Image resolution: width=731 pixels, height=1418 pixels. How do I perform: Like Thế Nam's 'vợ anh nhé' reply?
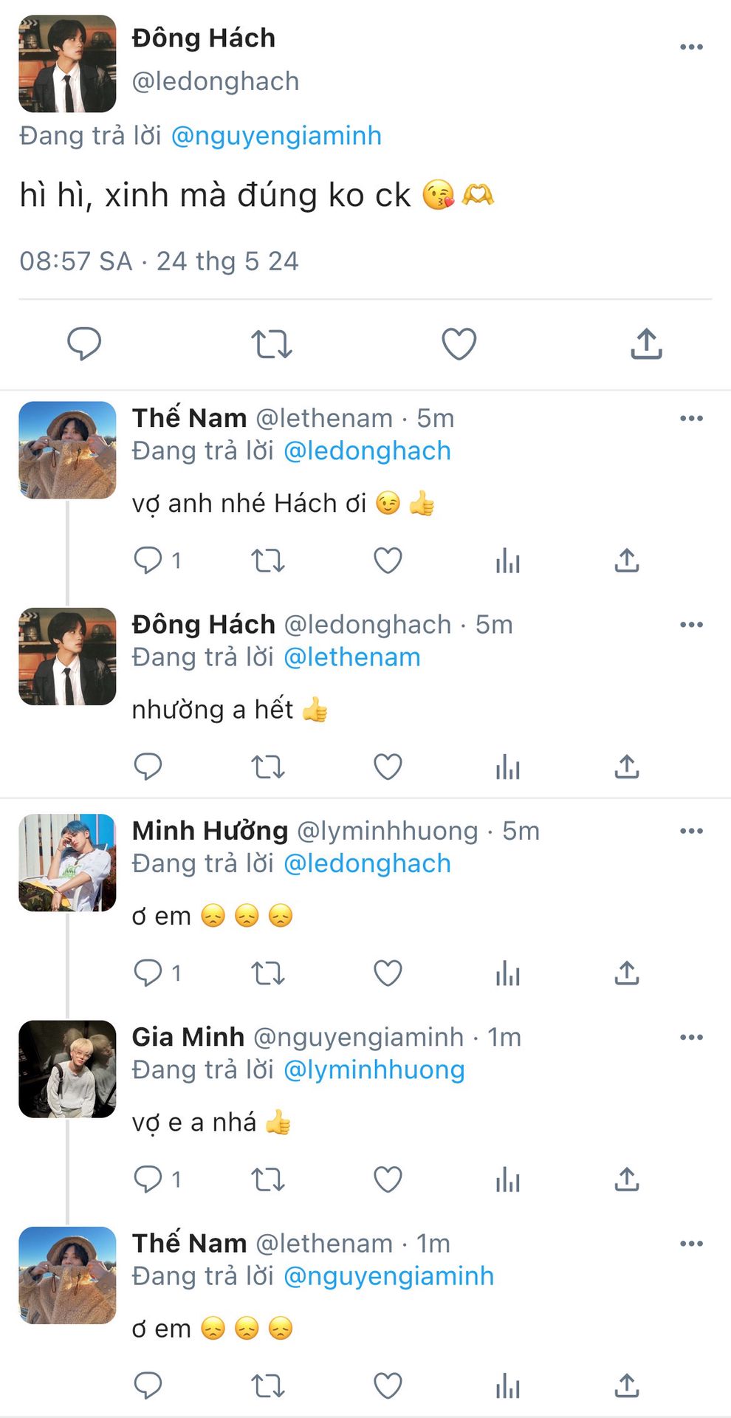point(388,561)
